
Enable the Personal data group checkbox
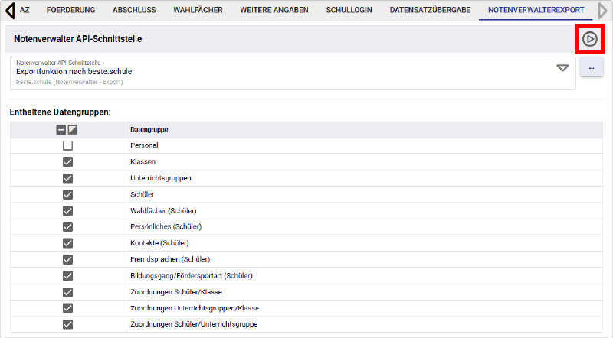click(x=67, y=145)
